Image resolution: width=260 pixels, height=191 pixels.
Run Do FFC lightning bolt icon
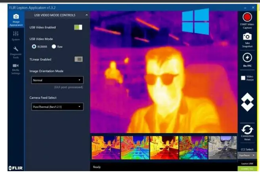pos(247,58)
